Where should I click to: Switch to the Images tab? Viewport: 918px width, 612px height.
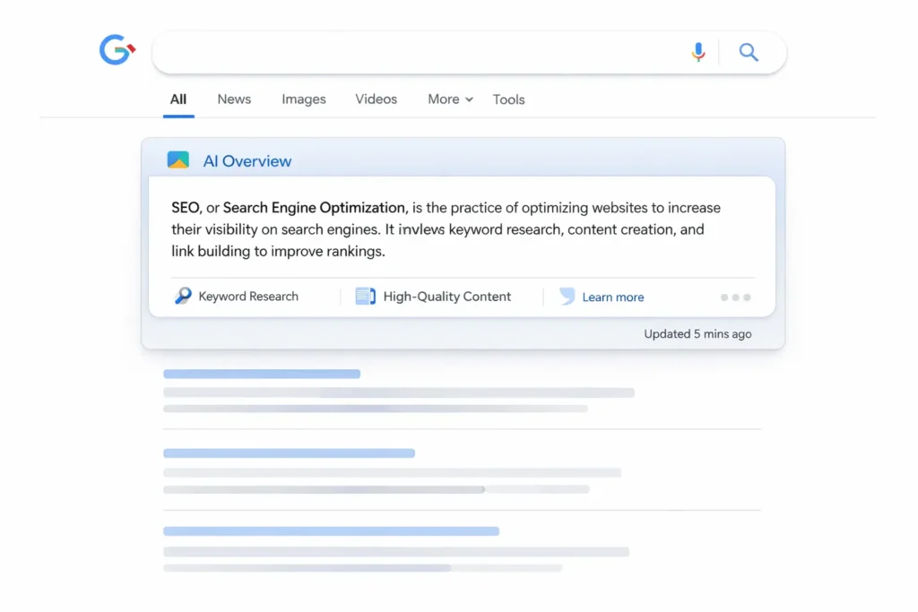coord(303,99)
